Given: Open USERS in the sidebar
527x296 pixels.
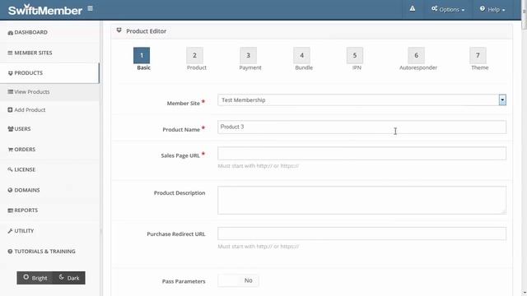Looking at the screenshot, I should click(x=49, y=129).
